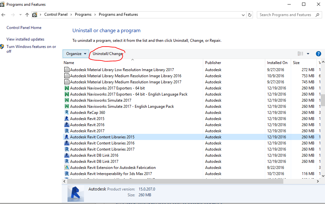Sort the list by the Installed On column

(277, 62)
